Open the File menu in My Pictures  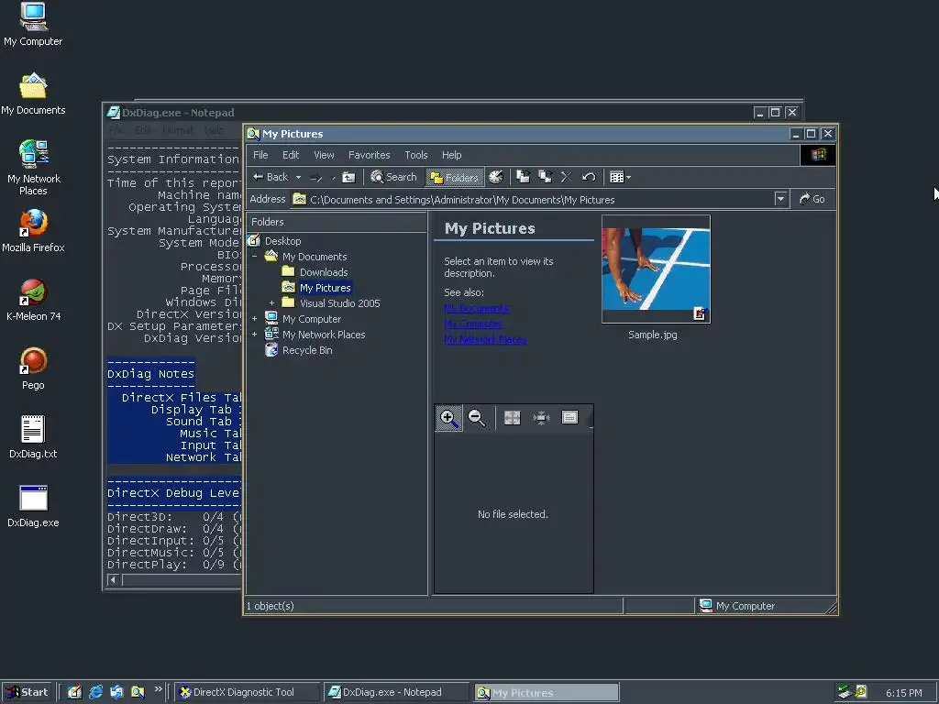[260, 155]
